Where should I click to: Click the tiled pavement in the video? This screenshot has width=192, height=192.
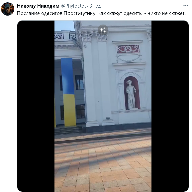coord(103,164)
